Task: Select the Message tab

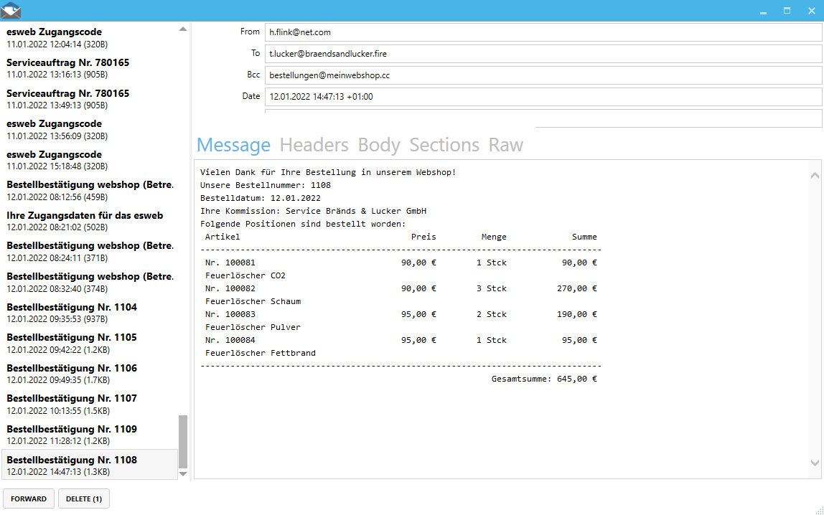Action: click(233, 145)
